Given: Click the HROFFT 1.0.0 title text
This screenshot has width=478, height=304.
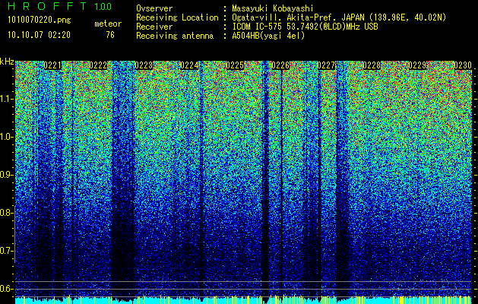Looking at the screenshot, I should 60,6.
